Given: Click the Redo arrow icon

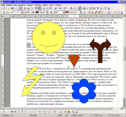Looking at the screenshot, I should [65, 8].
